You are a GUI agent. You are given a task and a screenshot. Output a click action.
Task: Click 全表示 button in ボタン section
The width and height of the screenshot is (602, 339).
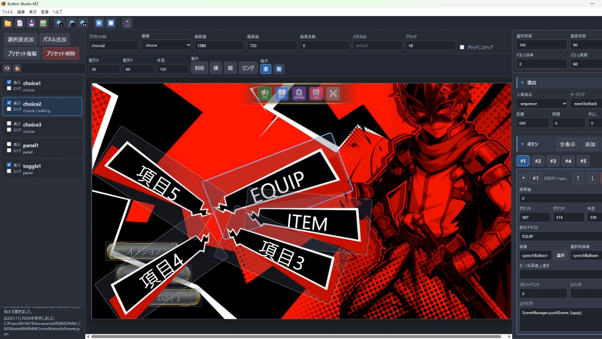[x=567, y=144]
